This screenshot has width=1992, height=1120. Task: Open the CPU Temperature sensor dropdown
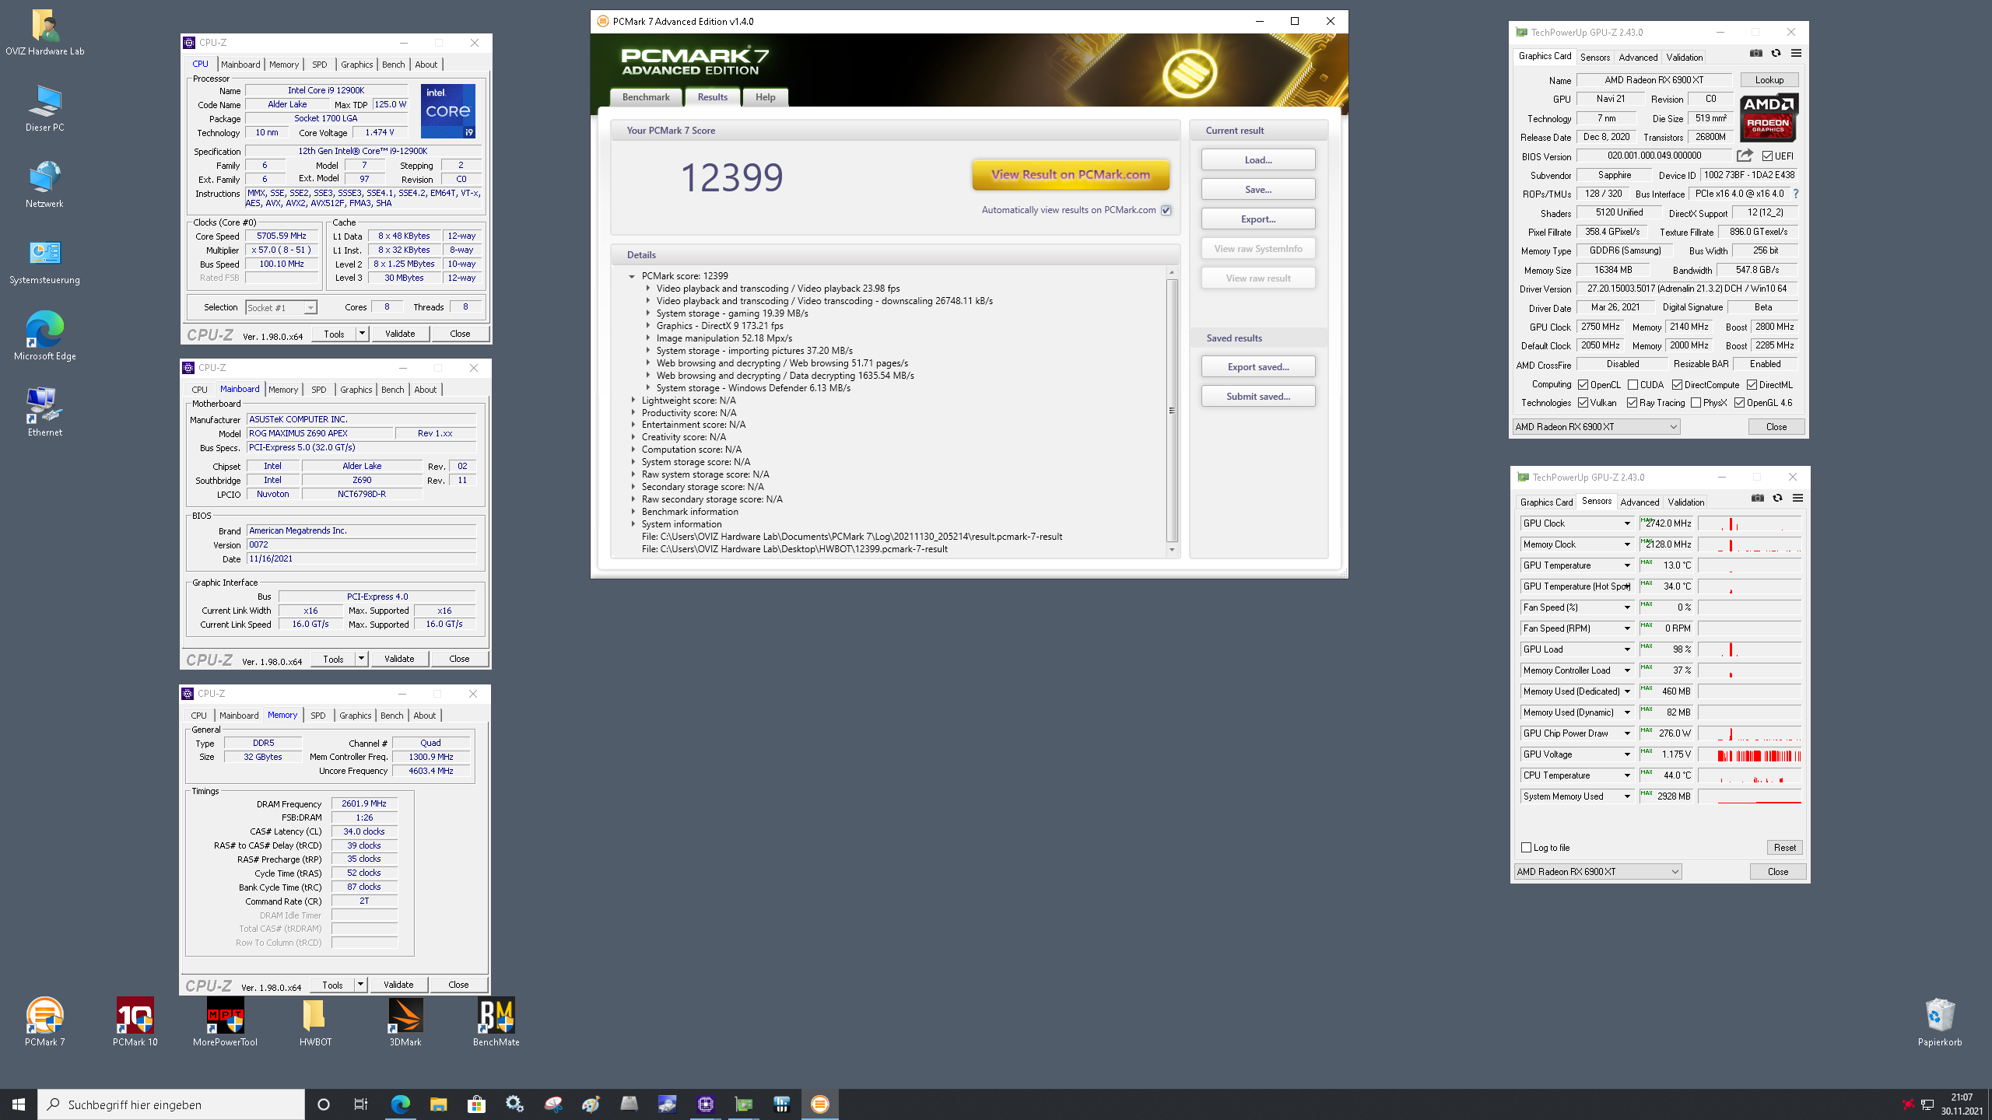1626,775
